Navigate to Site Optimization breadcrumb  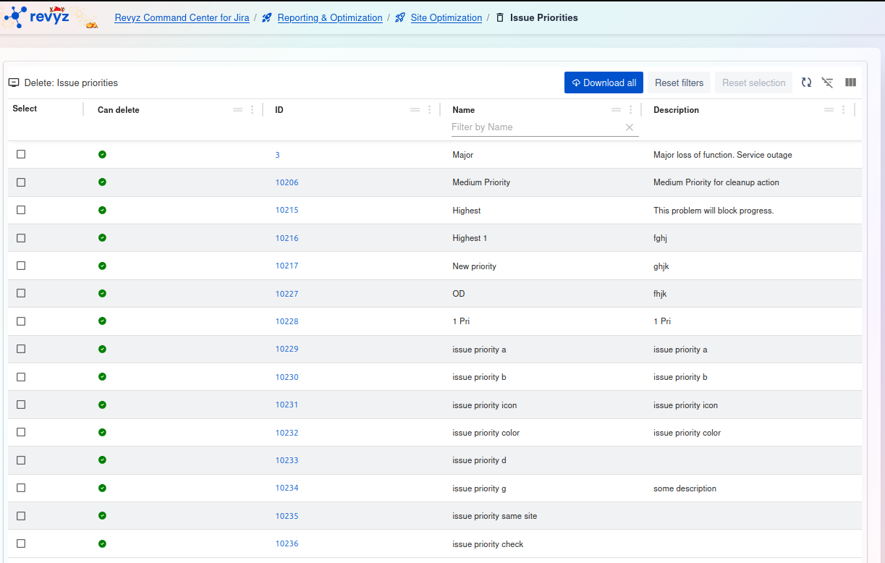click(x=446, y=18)
